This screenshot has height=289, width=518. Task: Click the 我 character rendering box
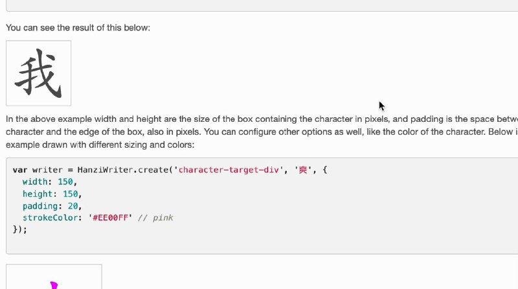click(x=39, y=73)
